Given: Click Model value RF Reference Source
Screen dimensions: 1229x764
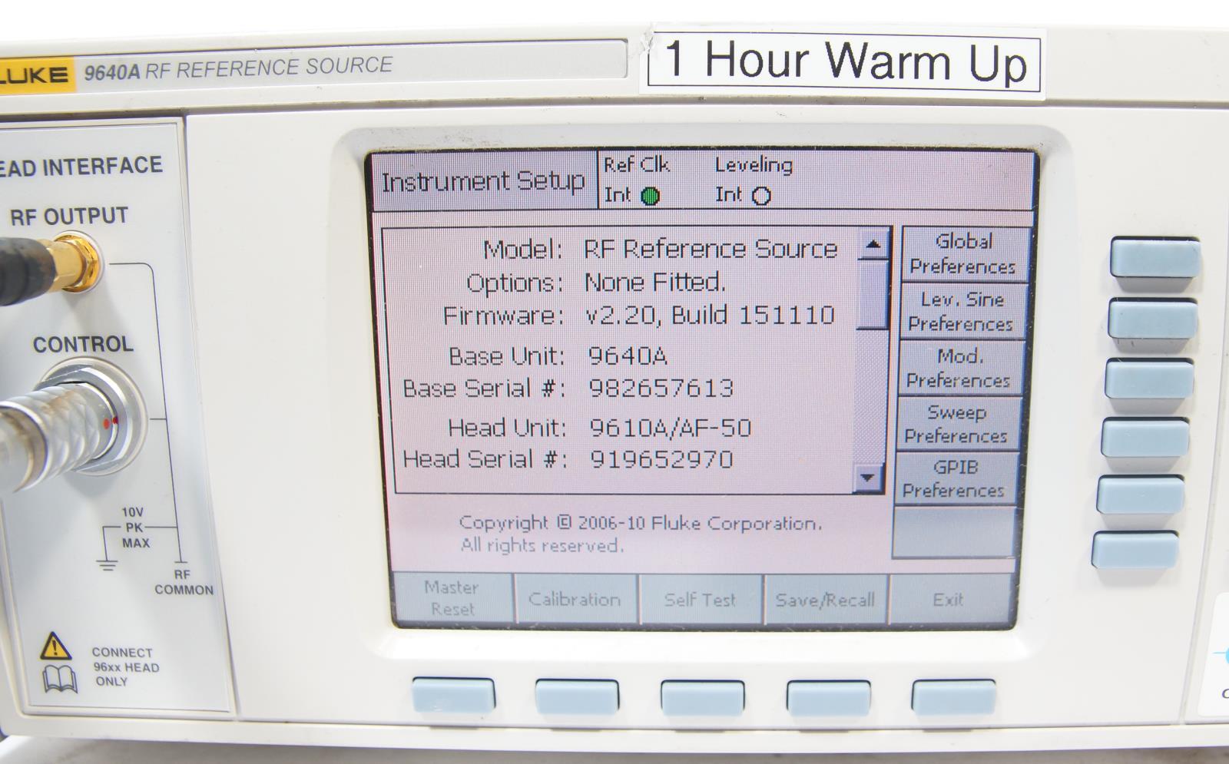Looking at the screenshot, I should 711,249.
